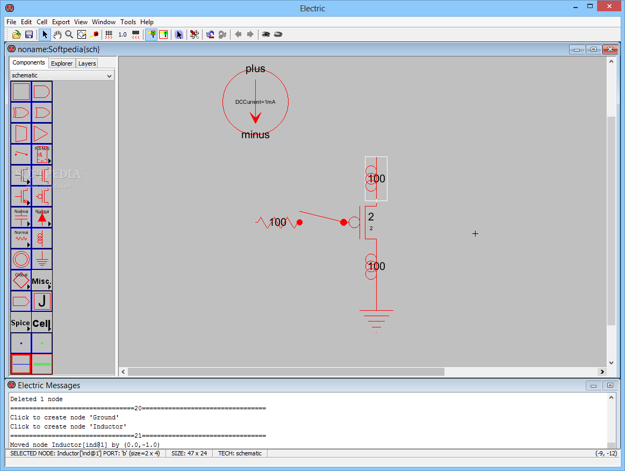
Task: Open the Window menu
Action: pyautogui.click(x=104, y=22)
